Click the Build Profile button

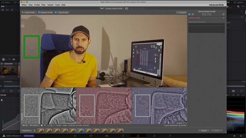tap(29, 13)
